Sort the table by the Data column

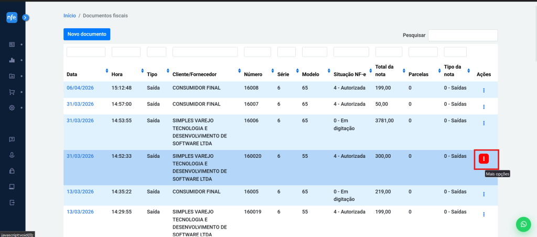click(x=107, y=71)
